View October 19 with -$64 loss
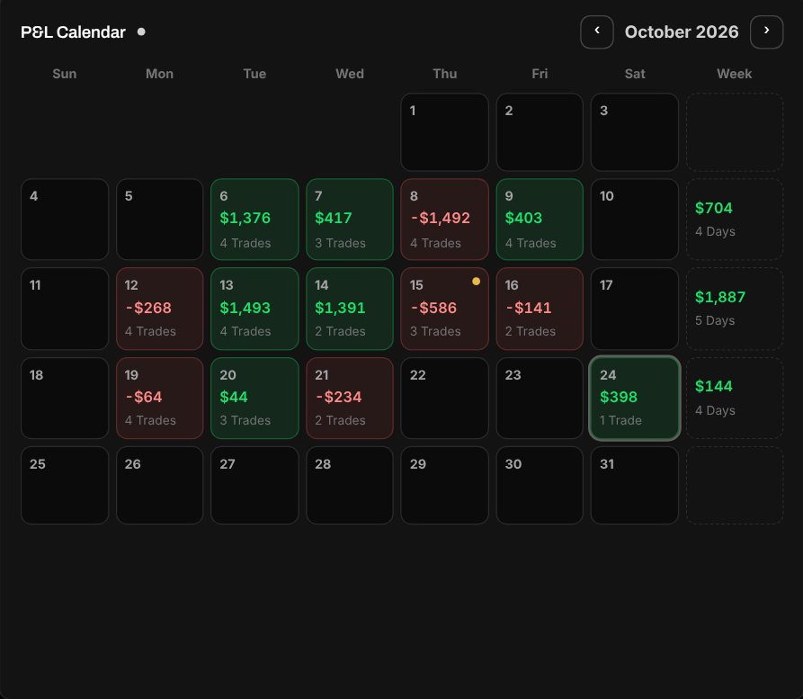The image size is (803, 699). click(160, 399)
